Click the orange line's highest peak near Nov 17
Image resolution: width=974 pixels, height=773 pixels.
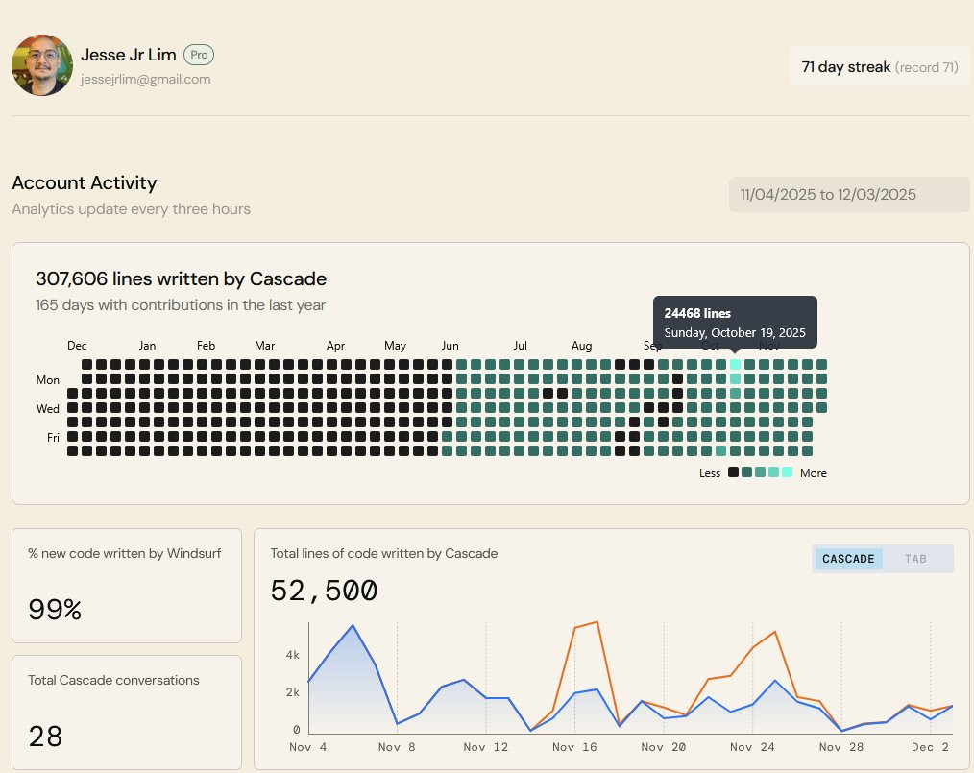click(x=597, y=621)
